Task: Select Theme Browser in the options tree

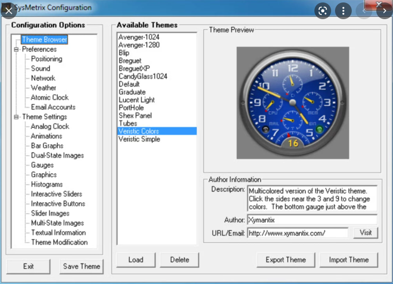Action: (44, 40)
